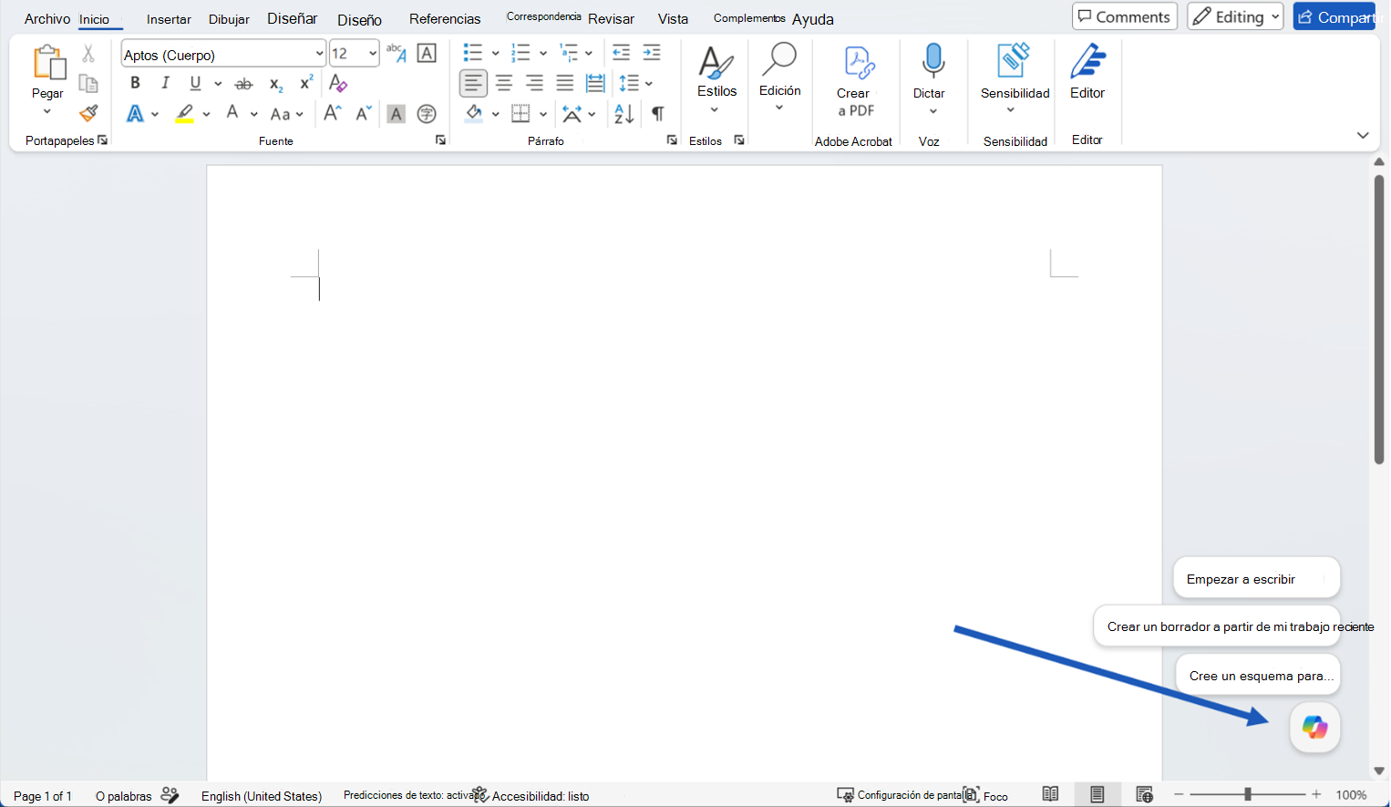The width and height of the screenshot is (1391, 807).
Task: Clear all formatting with eraser icon
Action: pyautogui.click(x=338, y=83)
